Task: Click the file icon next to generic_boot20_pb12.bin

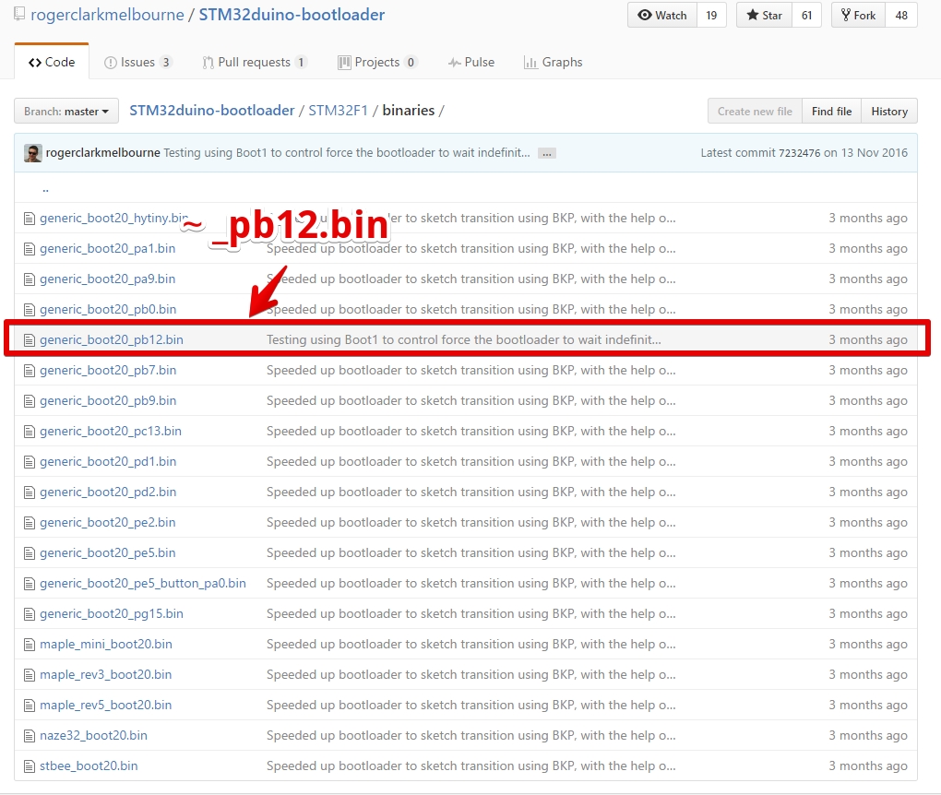Action: pyautogui.click(x=30, y=340)
